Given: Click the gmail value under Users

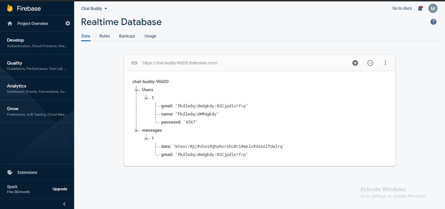Looking at the screenshot, I should click(x=211, y=106).
